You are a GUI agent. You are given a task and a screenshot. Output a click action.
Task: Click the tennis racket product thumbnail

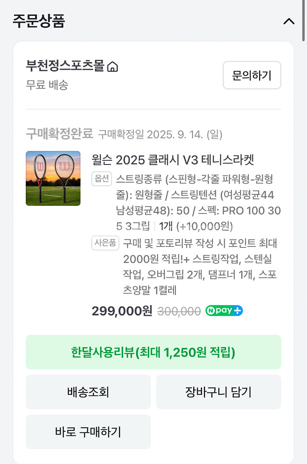click(x=52, y=179)
